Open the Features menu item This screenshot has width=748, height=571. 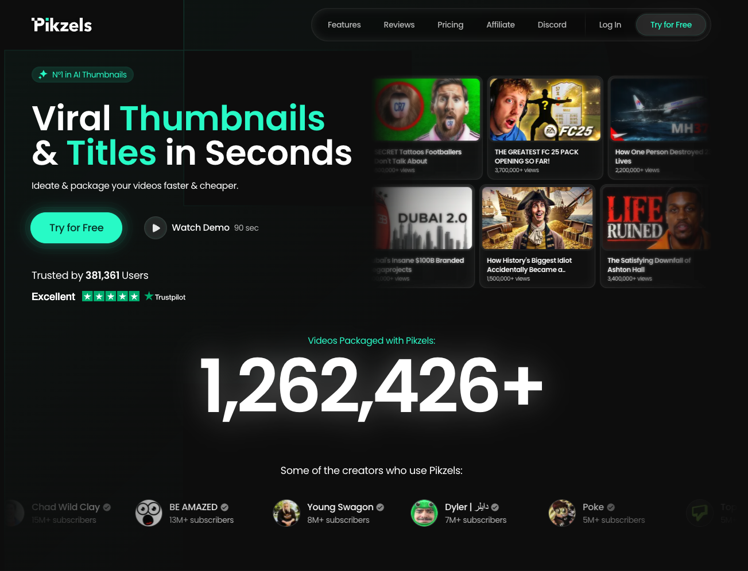pos(344,25)
